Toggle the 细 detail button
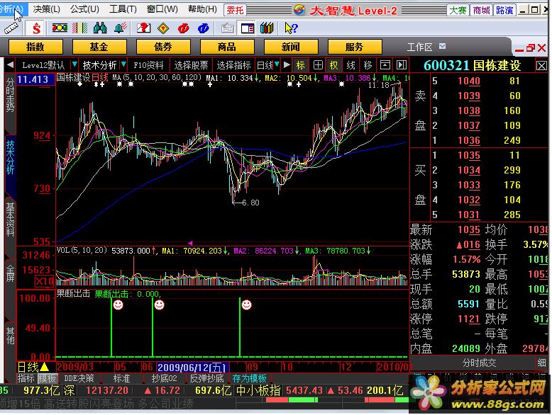The width and height of the screenshot is (552, 415). tap(541, 363)
